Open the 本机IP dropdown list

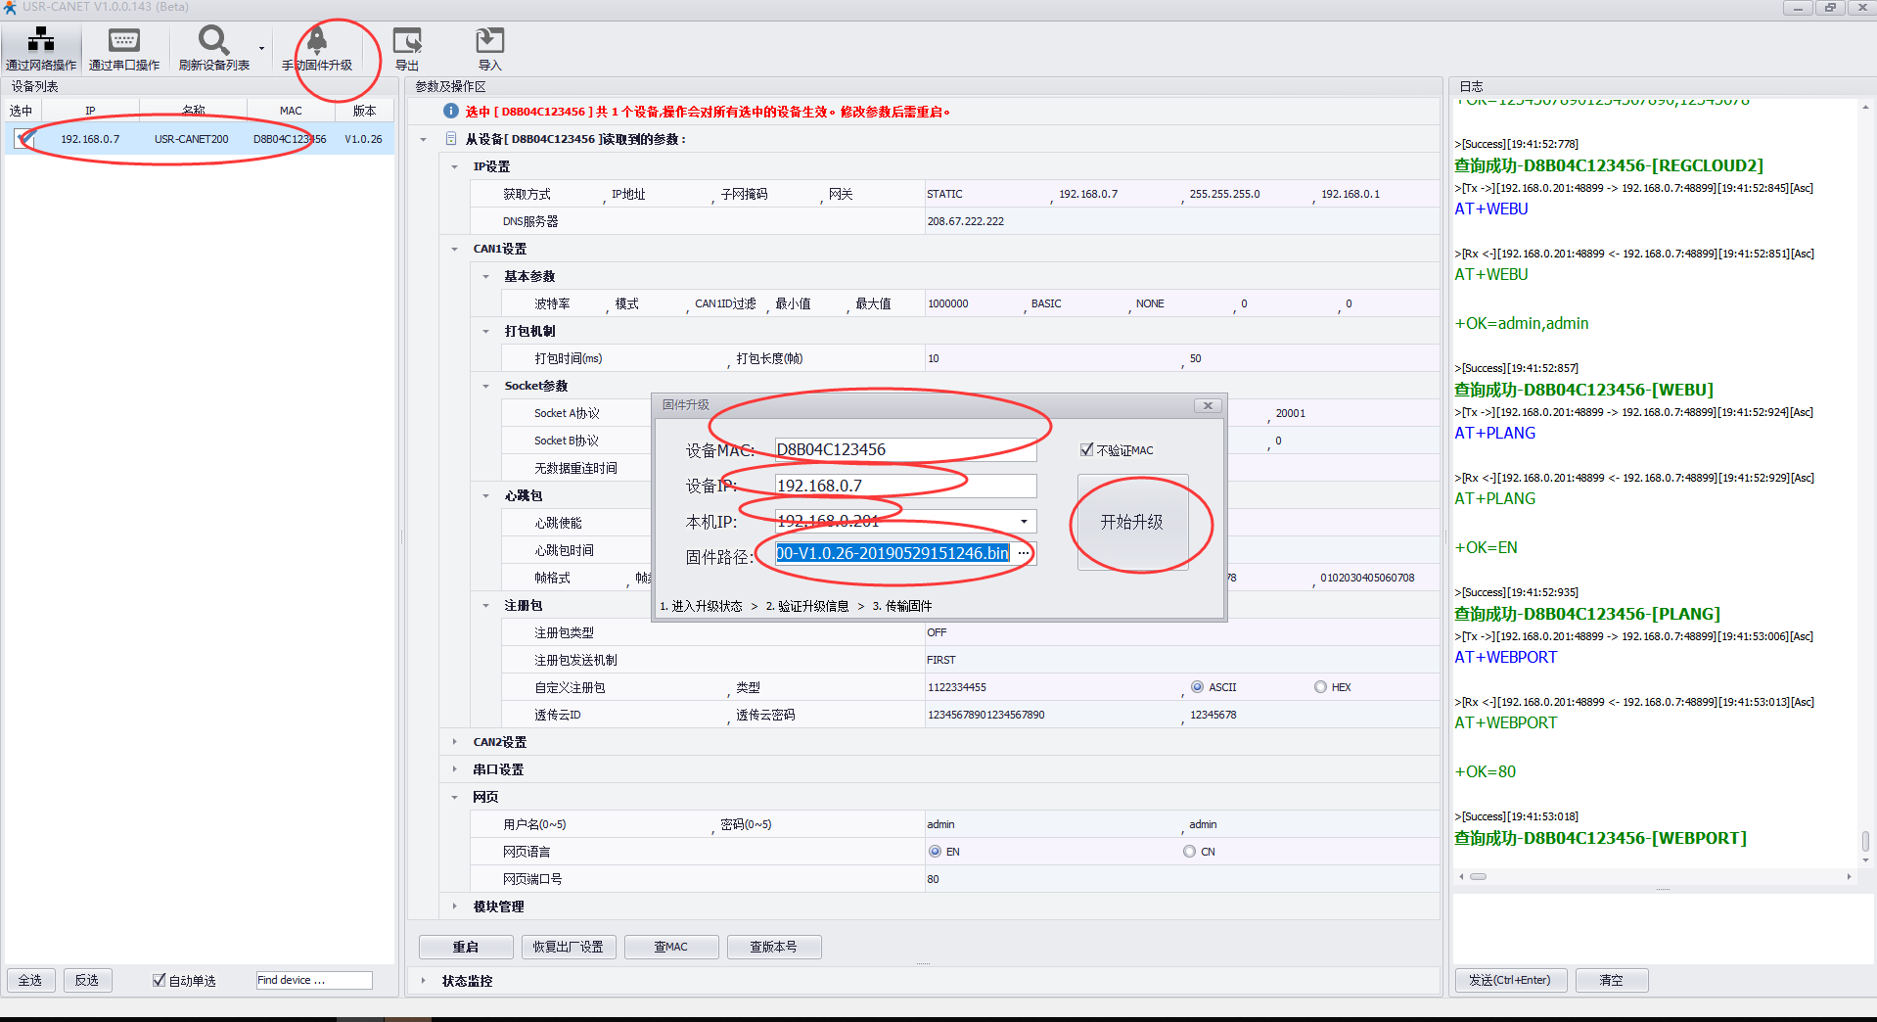pos(1024,522)
